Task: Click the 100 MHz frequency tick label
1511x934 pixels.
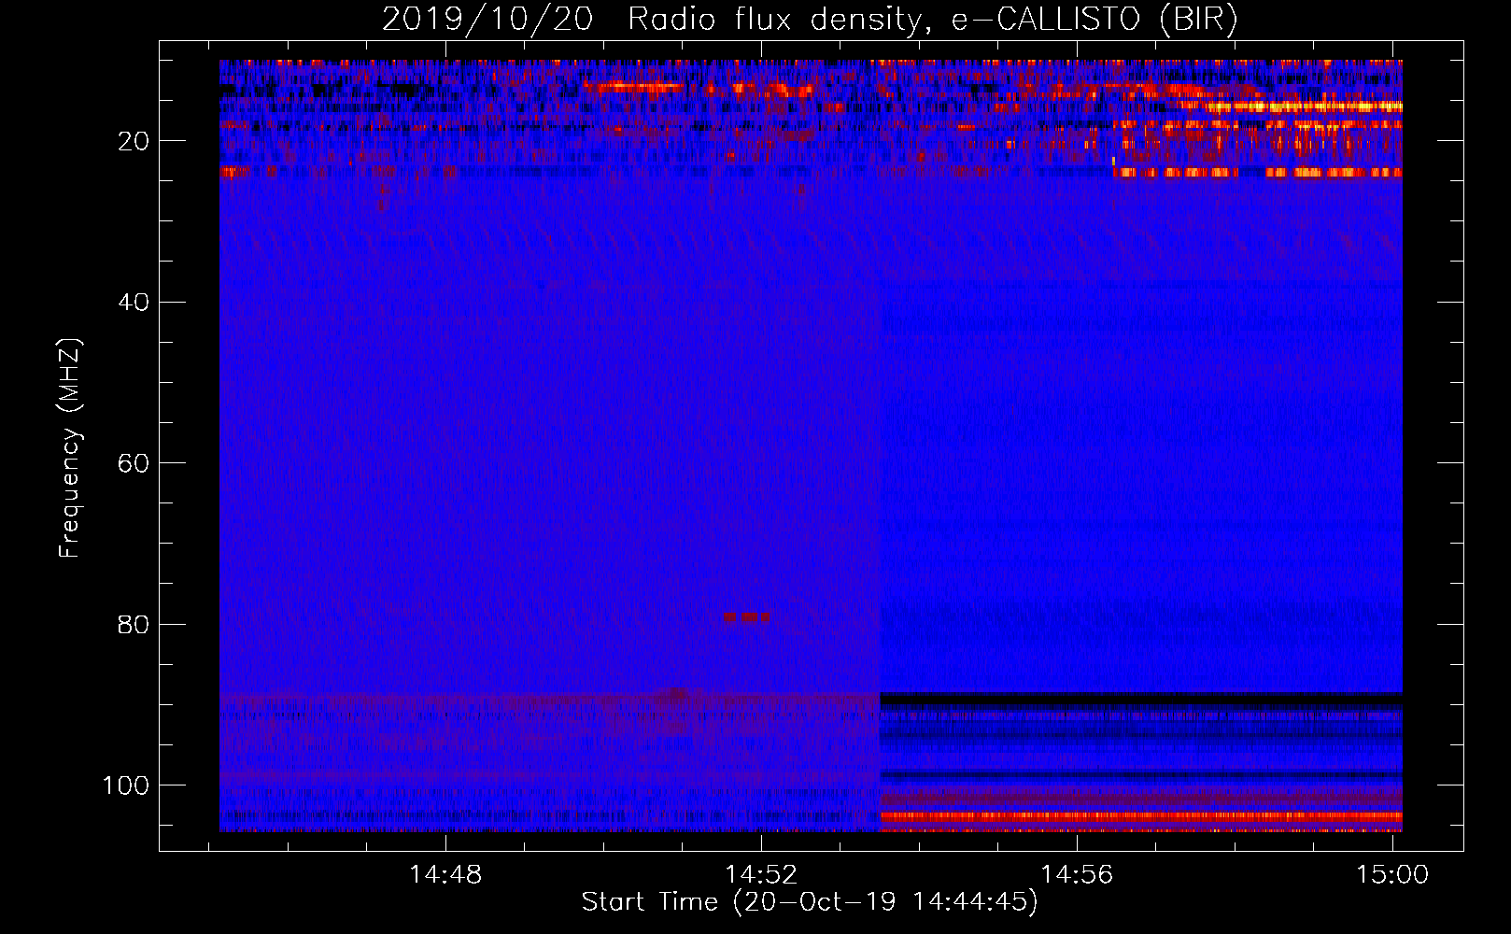Action: pos(126,785)
